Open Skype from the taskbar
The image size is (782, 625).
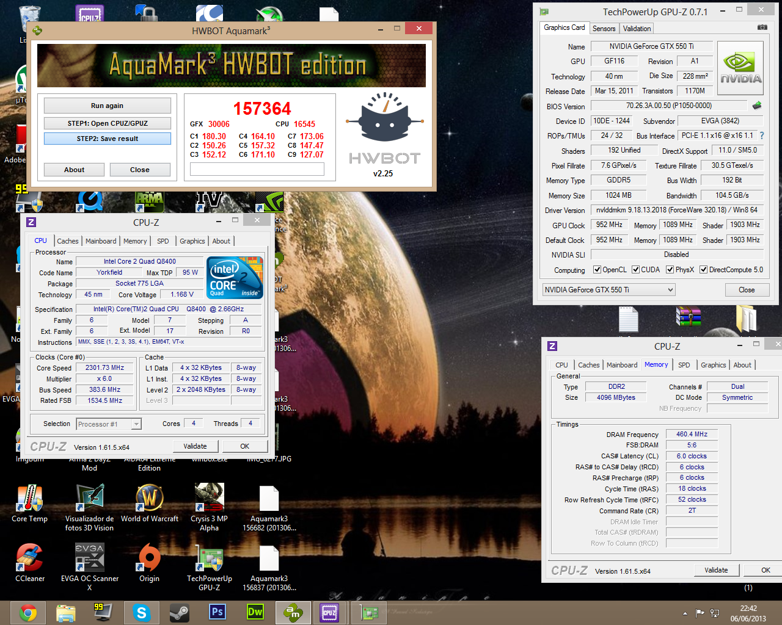(x=141, y=613)
